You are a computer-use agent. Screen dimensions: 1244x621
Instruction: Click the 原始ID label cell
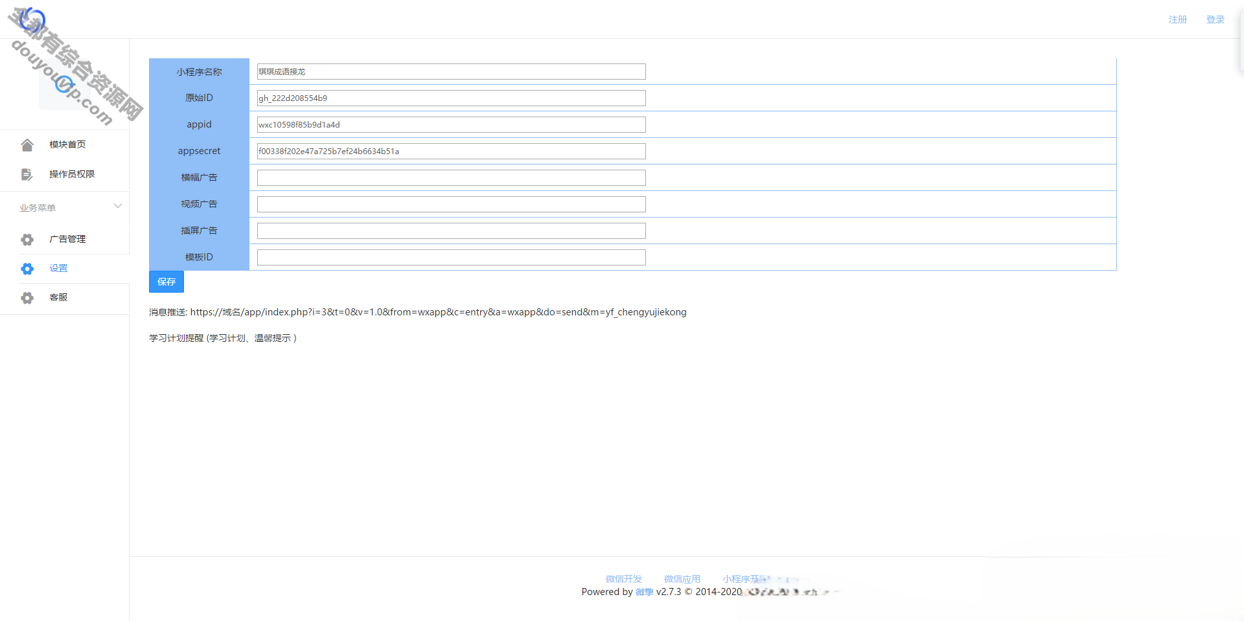tap(199, 98)
